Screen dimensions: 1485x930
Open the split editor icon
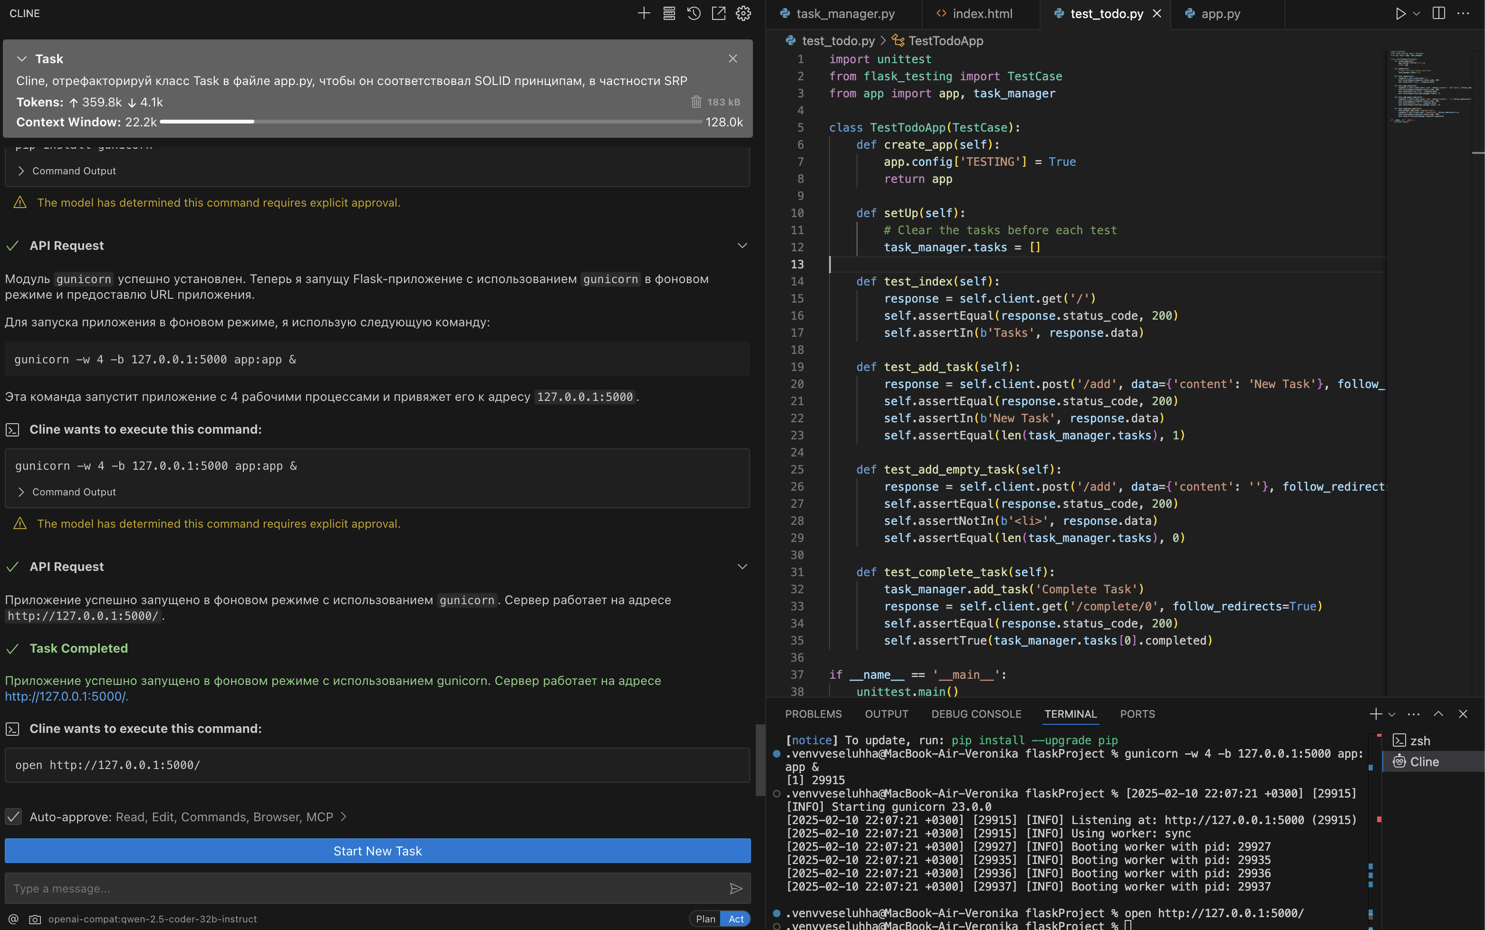tap(1438, 13)
